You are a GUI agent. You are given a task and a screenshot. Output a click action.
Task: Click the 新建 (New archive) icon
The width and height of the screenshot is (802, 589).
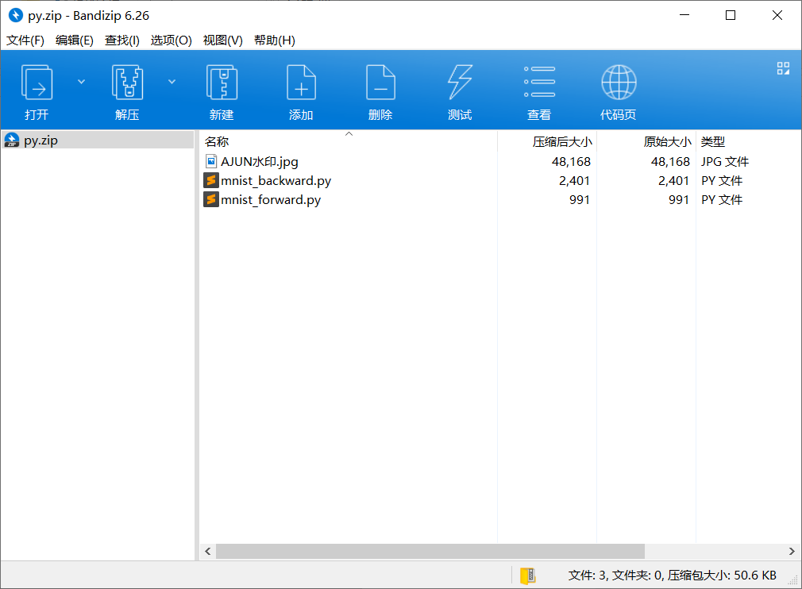tap(222, 89)
